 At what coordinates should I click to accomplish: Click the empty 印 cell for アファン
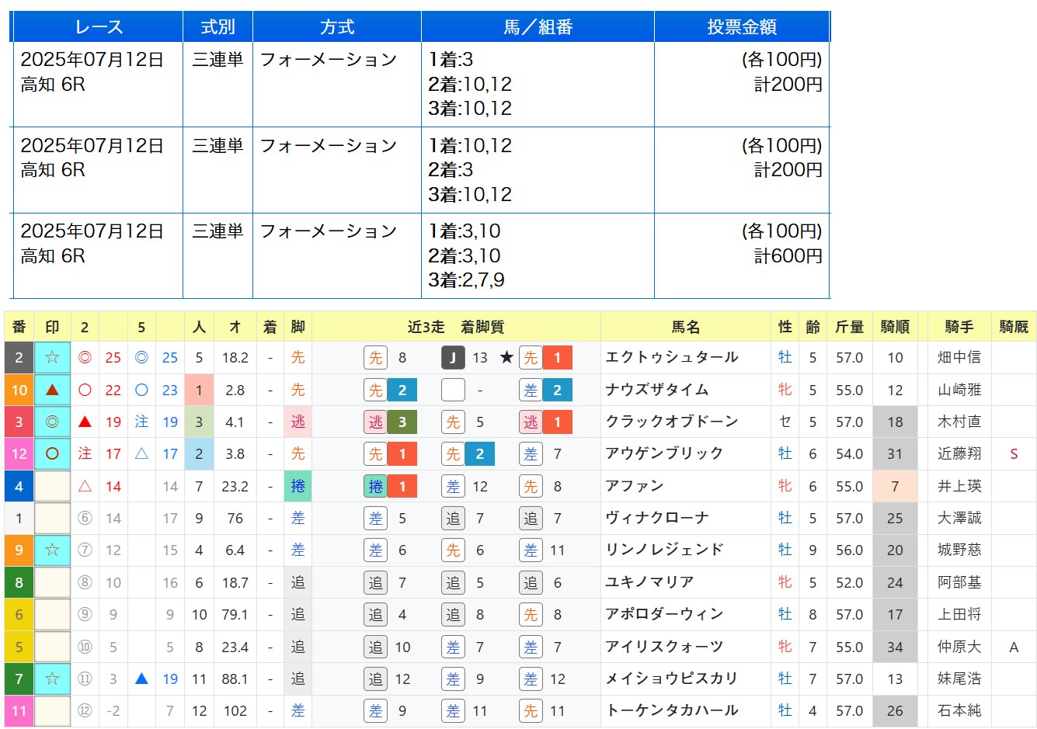(52, 486)
